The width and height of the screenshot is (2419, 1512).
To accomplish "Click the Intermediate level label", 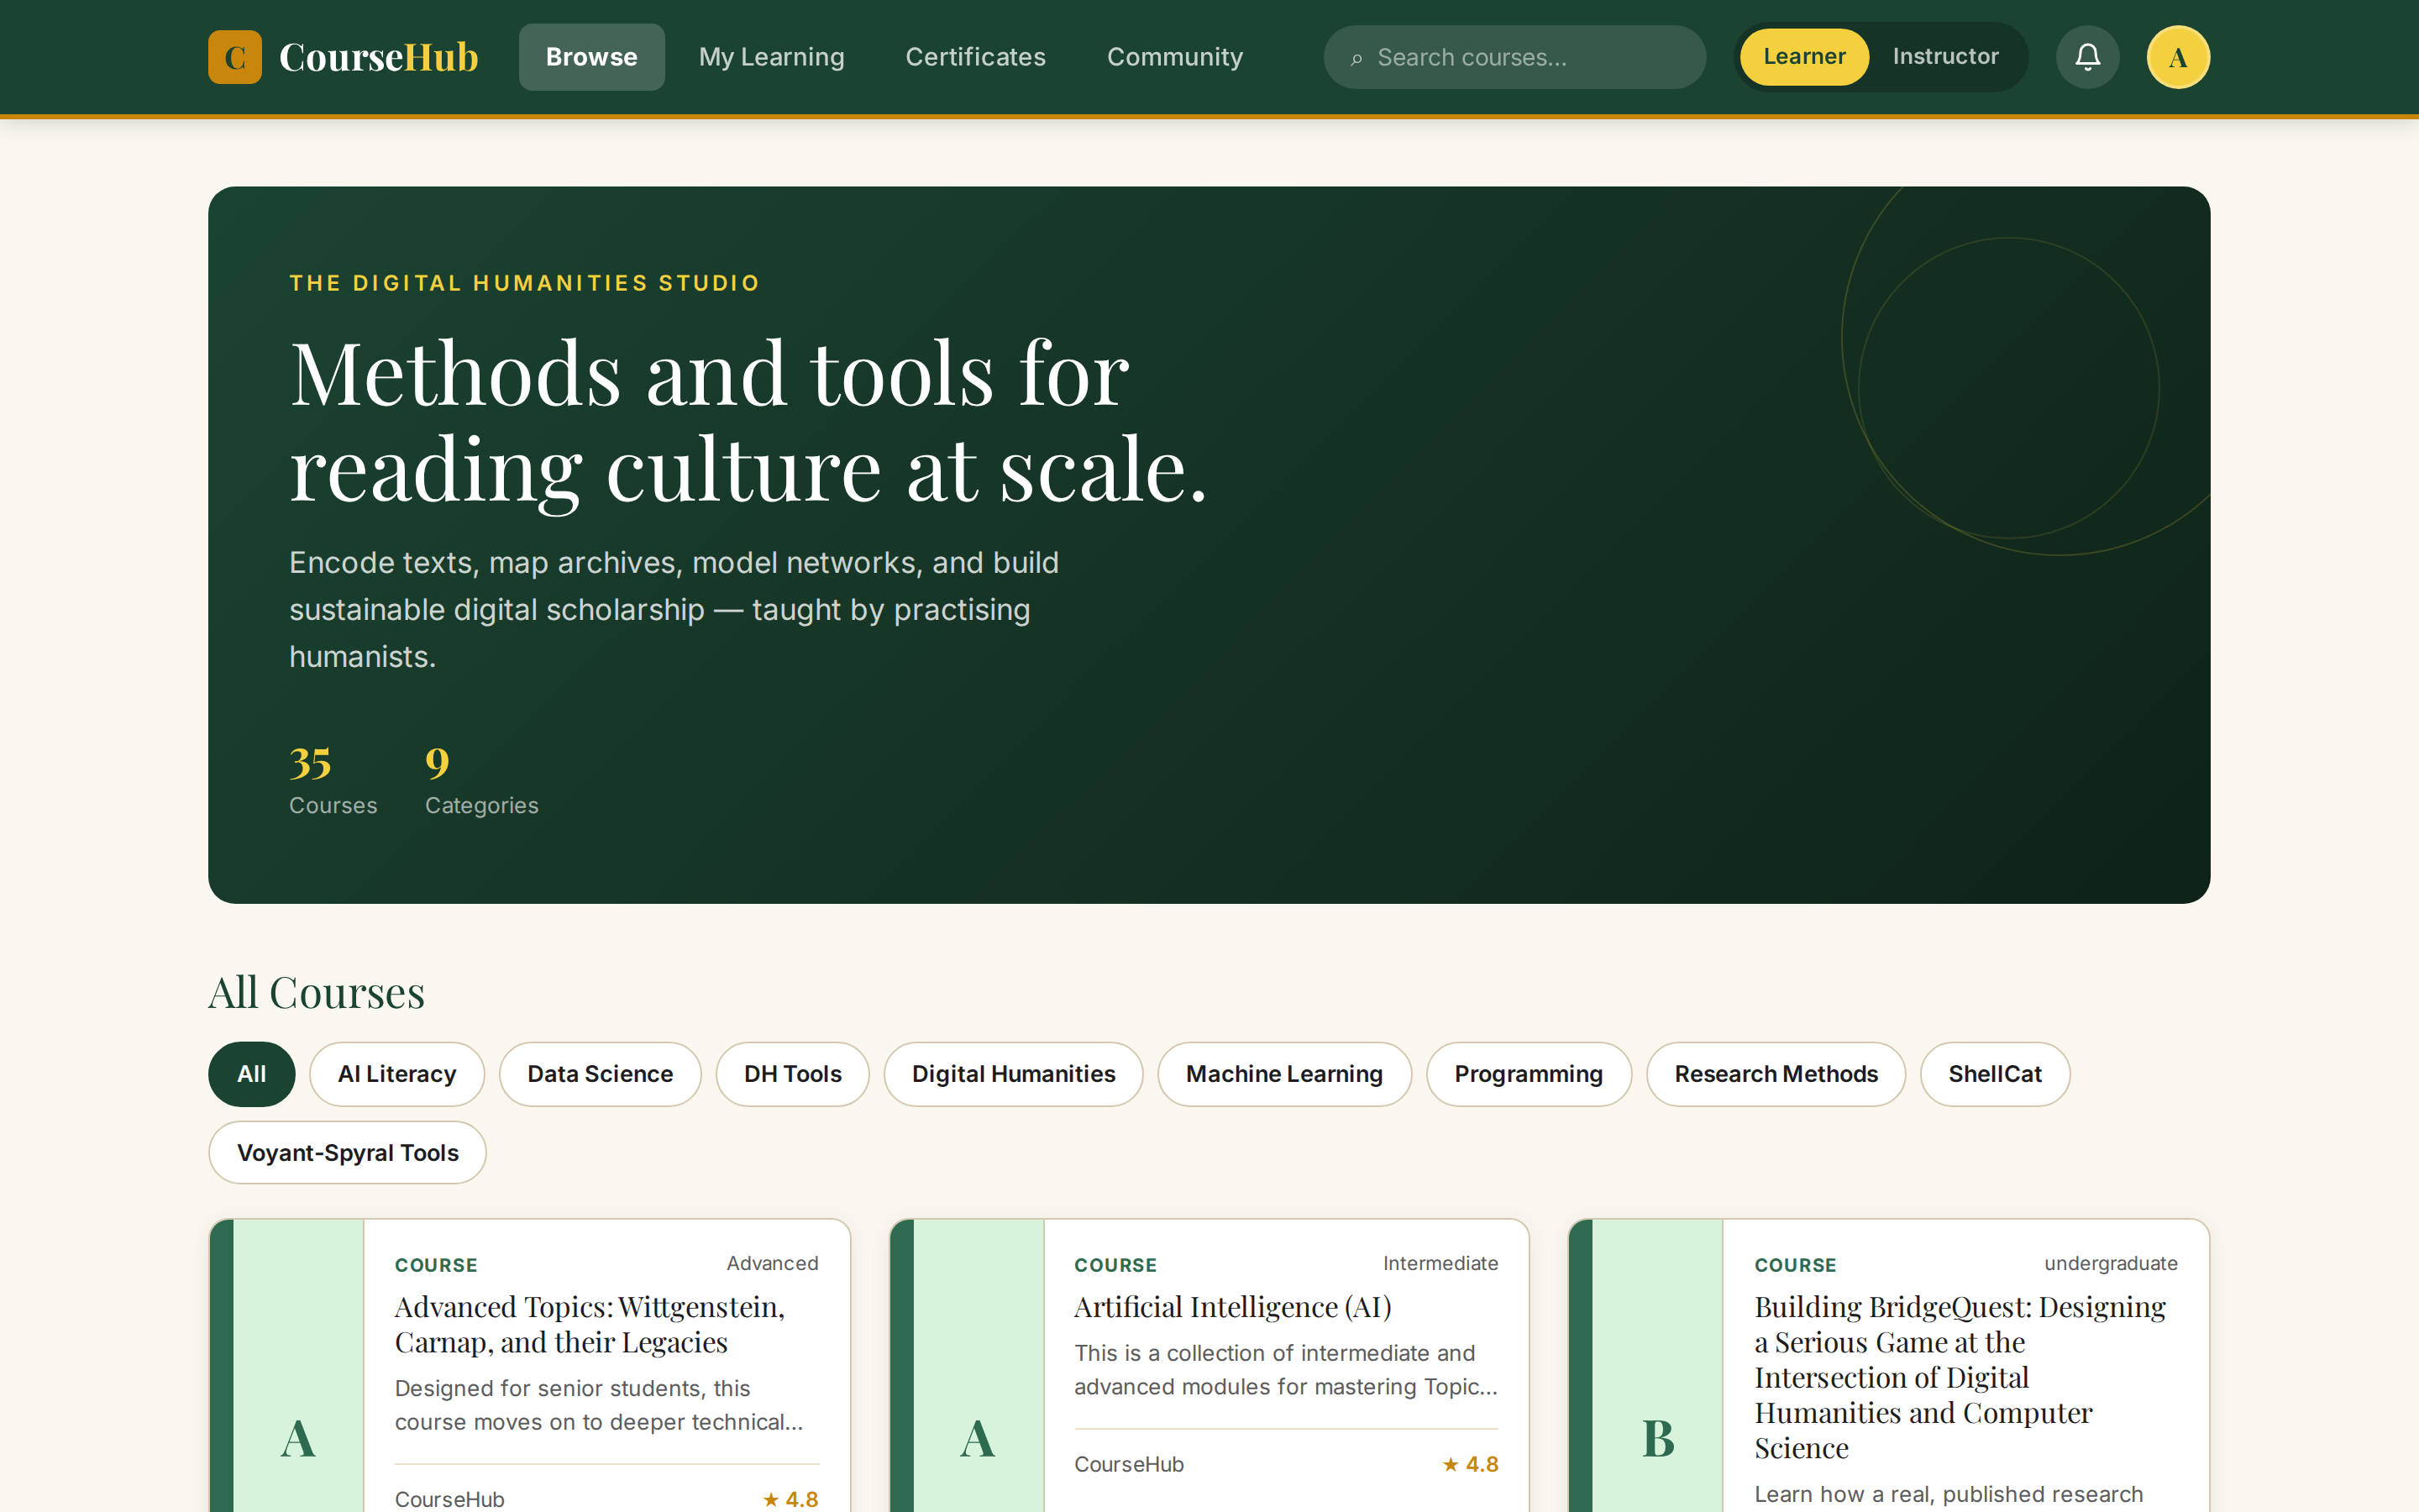I will (1440, 1264).
